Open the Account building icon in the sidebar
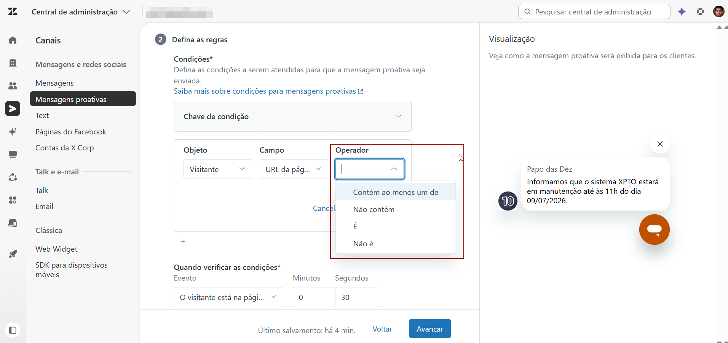Image resolution: width=728 pixels, height=343 pixels. point(13,63)
